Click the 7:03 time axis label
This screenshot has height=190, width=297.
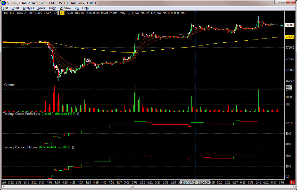[282, 183]
